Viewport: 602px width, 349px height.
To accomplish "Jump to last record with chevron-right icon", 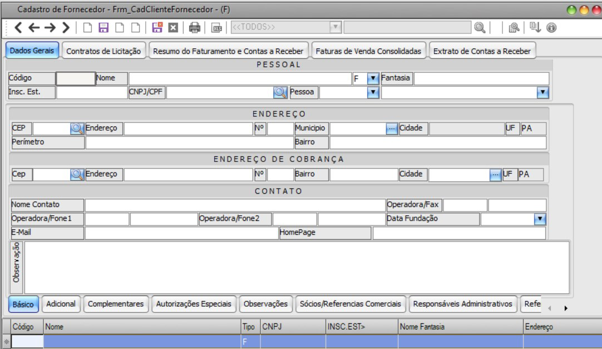I will click(66, 27).
